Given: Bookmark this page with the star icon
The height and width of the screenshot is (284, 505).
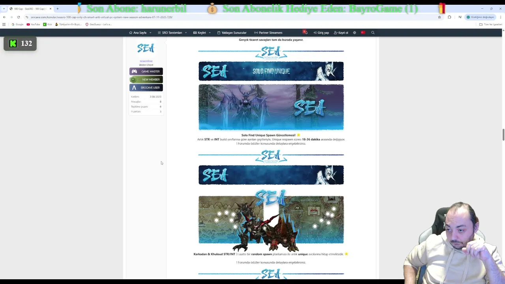Looking at the screenshot, I should click(439, 17).
